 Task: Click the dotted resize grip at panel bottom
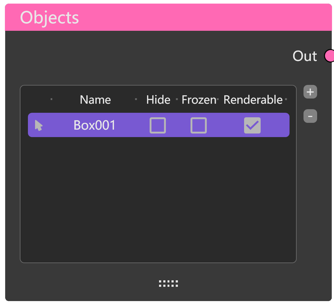click(x=168, y=284)
